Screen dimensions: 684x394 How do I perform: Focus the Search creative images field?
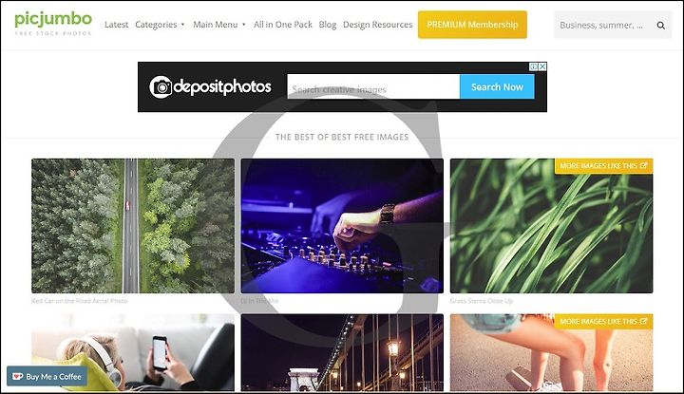373,86
